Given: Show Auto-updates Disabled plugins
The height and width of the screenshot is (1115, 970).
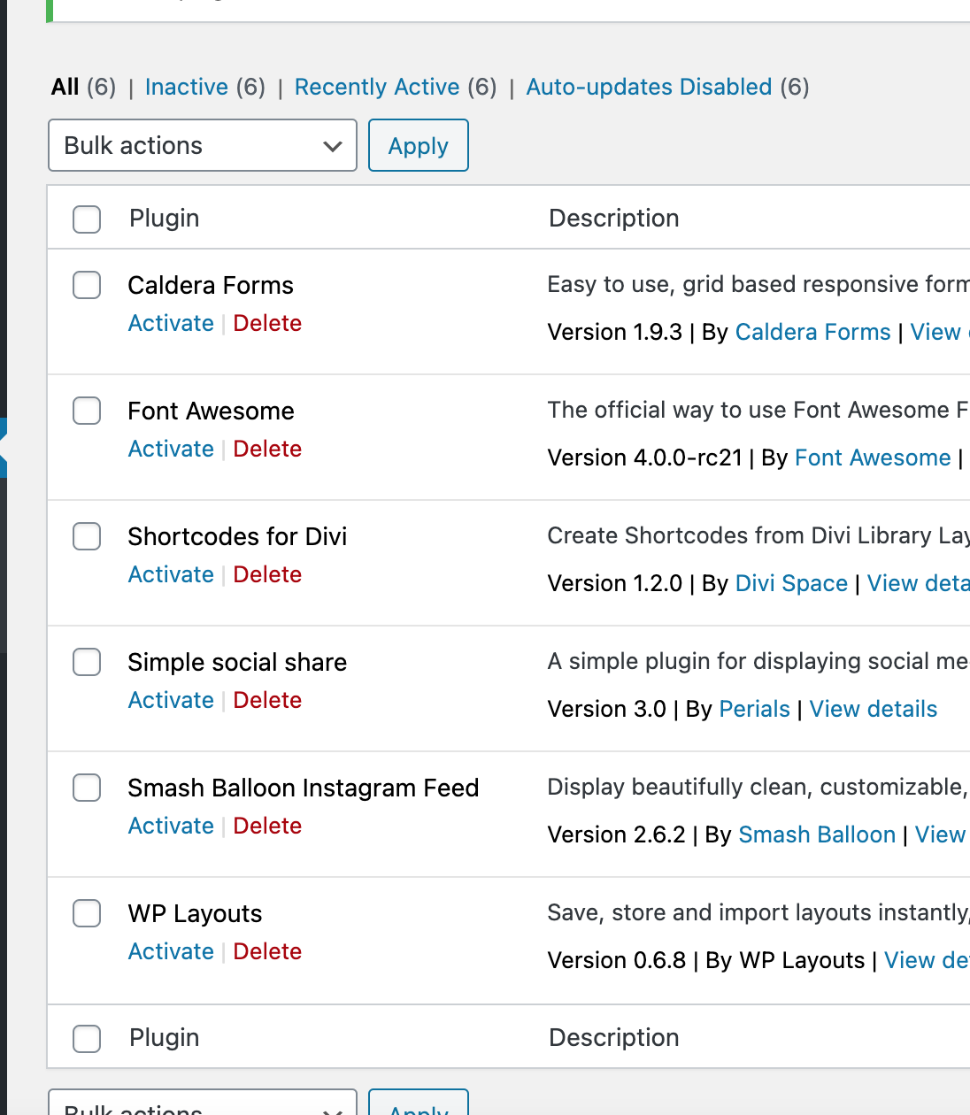Looking at the screenshot, I should (649, 87).
